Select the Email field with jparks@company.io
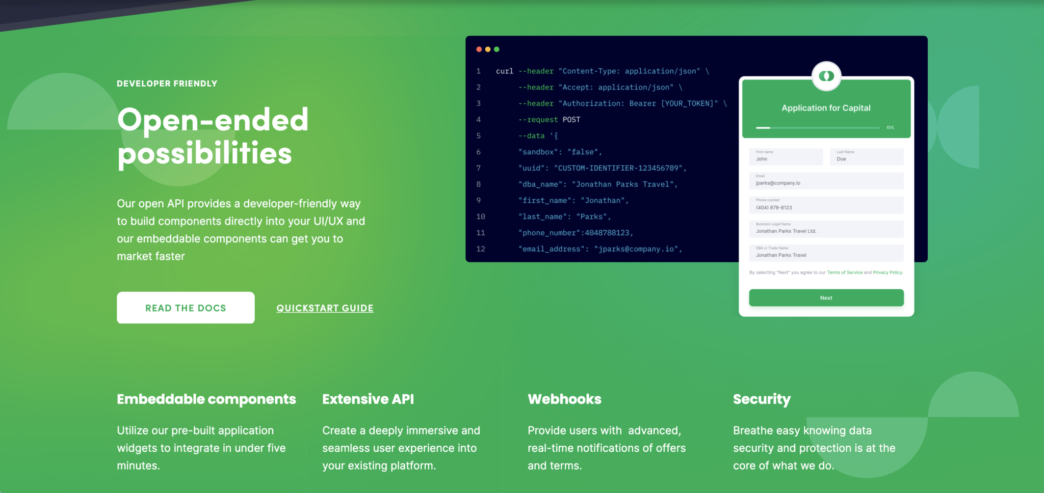Image resolution: width=1044 pixels, height=493 pixels. 826,181
